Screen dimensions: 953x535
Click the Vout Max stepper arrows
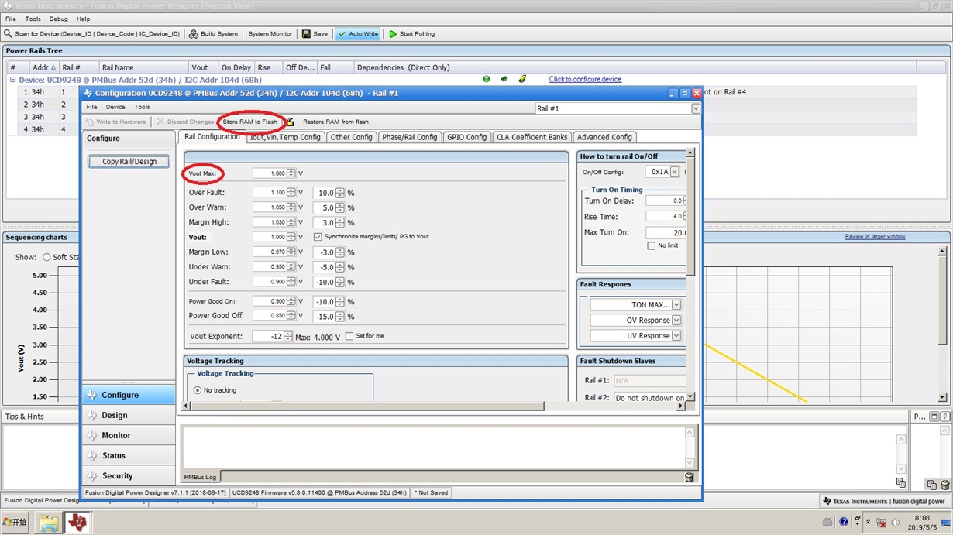click(x=291, y=173)
